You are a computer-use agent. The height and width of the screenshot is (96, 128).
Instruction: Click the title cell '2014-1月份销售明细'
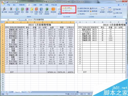click(40, 25)
